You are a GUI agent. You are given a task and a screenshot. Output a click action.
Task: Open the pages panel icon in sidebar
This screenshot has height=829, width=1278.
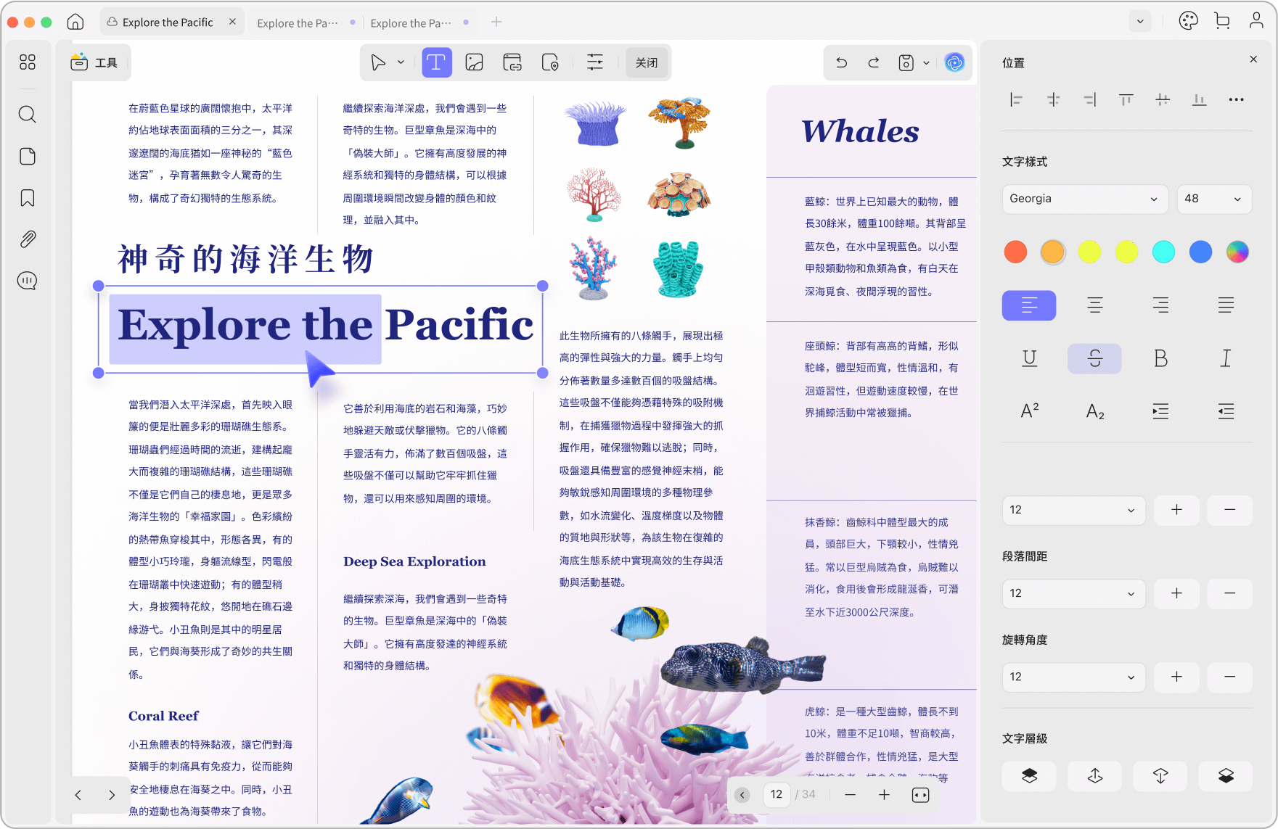28,156
